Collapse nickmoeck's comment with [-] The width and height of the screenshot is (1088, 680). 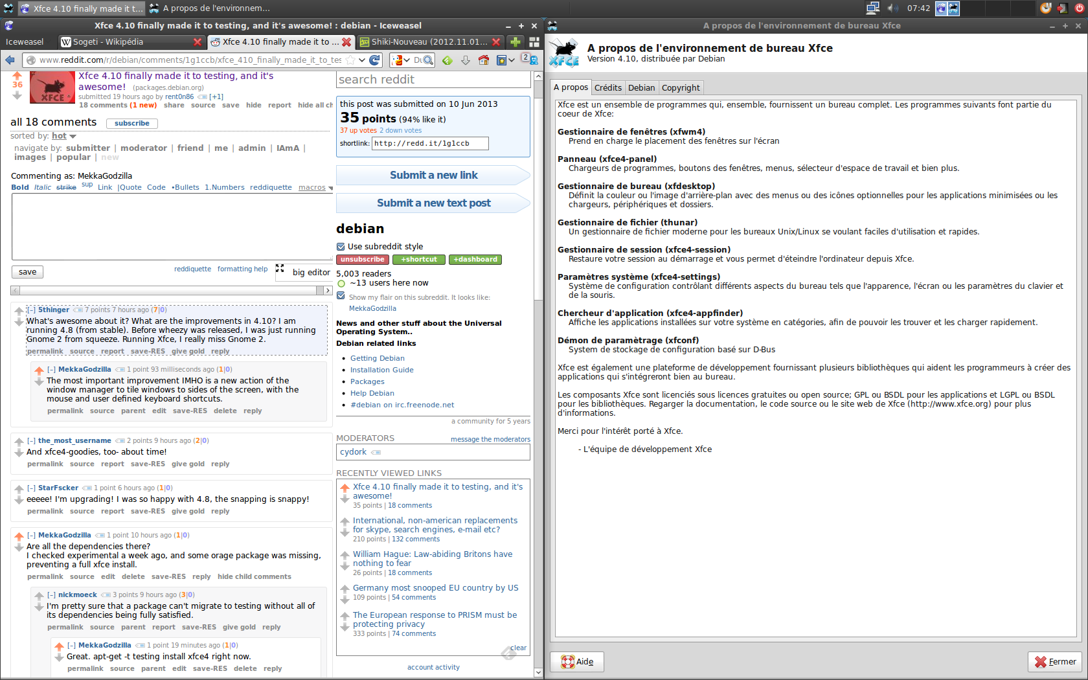[x=51, y=595]
